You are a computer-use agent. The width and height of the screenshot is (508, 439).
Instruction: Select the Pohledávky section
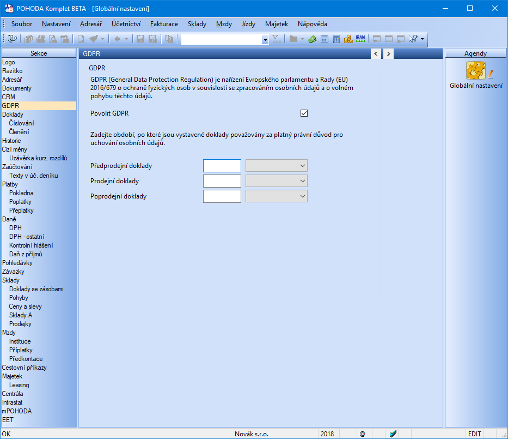pos(17,263)
